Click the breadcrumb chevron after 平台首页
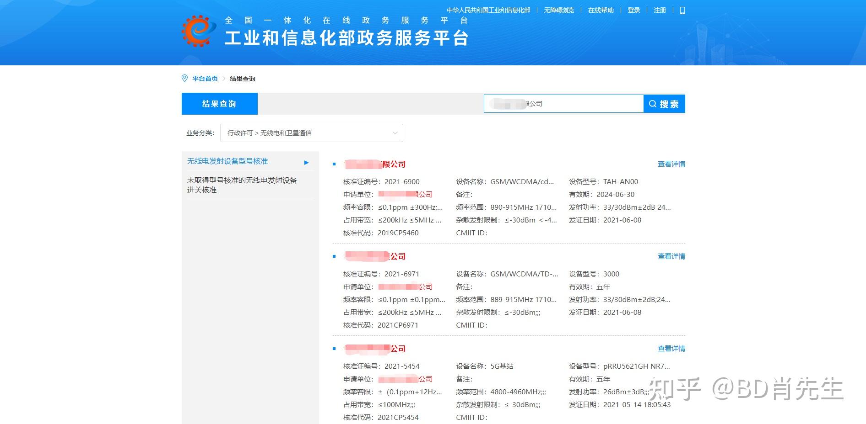This screenshot has width=866, height=424. (x=224, y=78)
